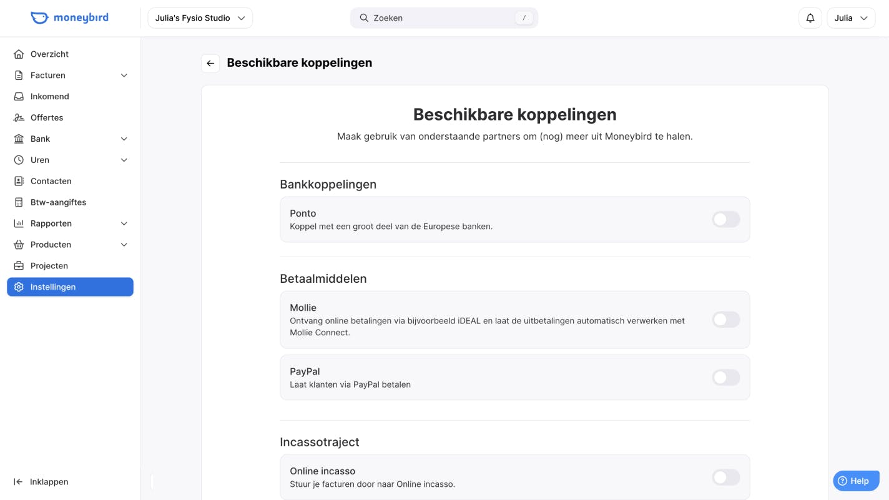889x500 pixels.
Task: Activate the PayPal integration
Action: (x=725, y=377)
